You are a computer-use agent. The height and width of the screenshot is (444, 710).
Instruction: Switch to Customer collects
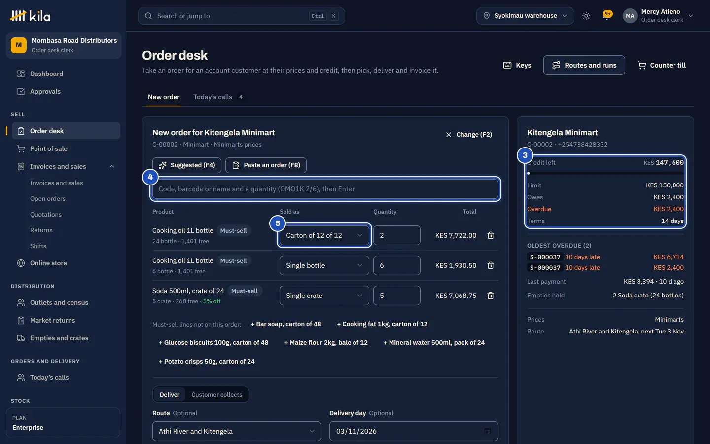pyautogui.click(x=217, y=394)
